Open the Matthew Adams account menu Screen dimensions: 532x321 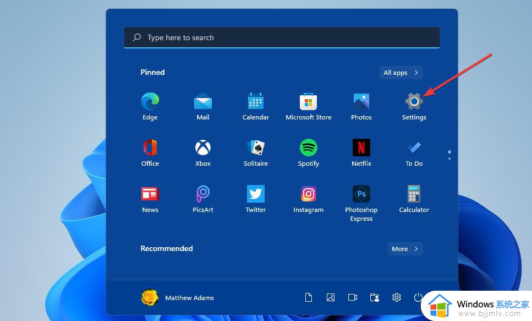(x=178, y=297)
